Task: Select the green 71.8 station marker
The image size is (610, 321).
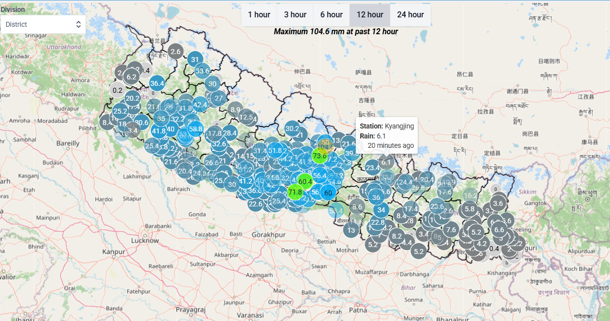Action: click(x=295, y=192)
